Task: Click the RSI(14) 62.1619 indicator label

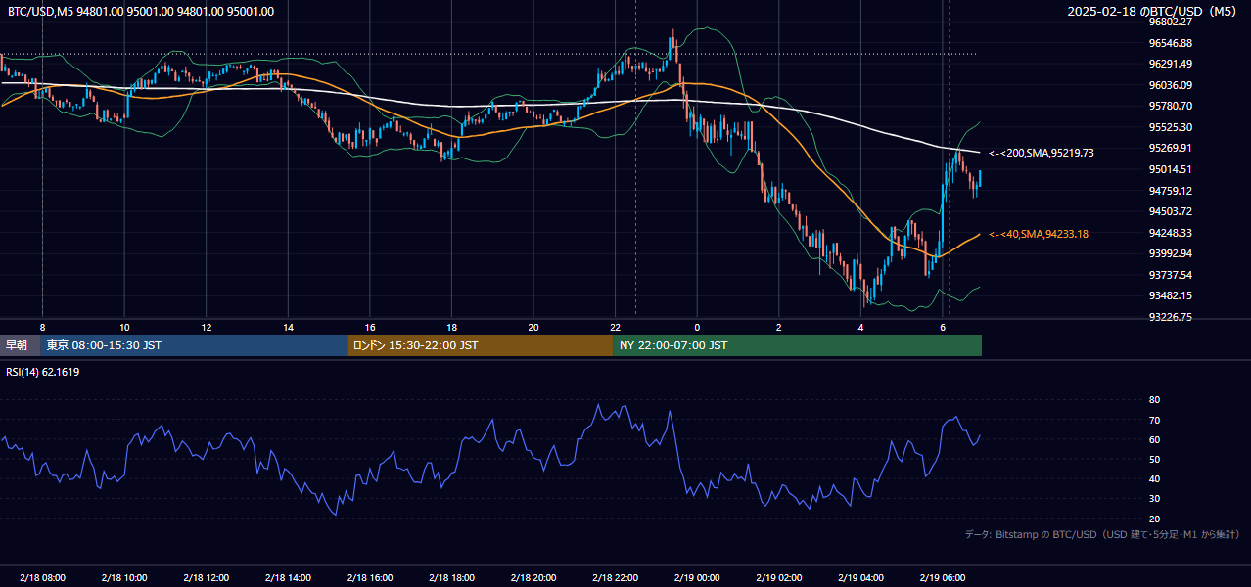Action: point(43,372)
